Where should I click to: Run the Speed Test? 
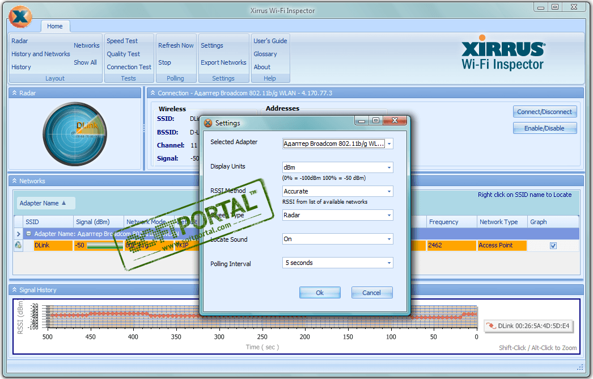point(122,41)
